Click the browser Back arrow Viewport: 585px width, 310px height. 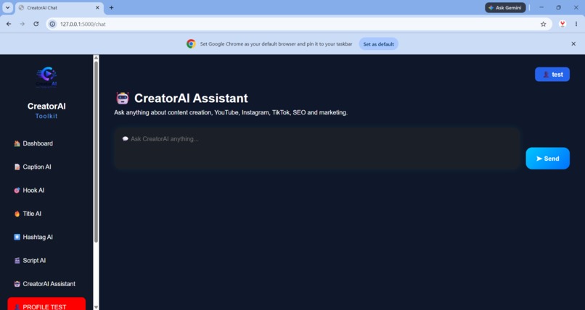pos(9,24)
